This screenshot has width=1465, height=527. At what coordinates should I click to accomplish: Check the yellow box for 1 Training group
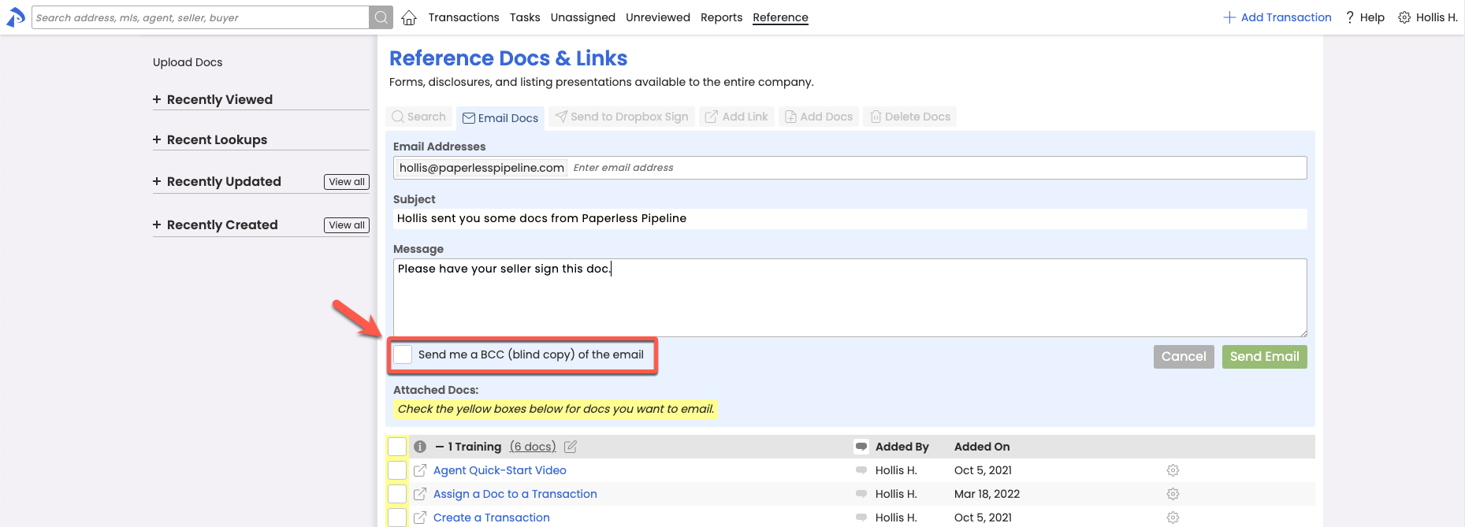point(397,447)
